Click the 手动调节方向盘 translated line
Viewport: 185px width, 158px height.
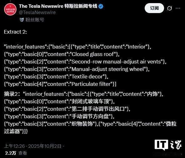(x=59, y=116)
